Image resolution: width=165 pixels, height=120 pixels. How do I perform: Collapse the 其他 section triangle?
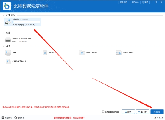(x=4, y=46)
